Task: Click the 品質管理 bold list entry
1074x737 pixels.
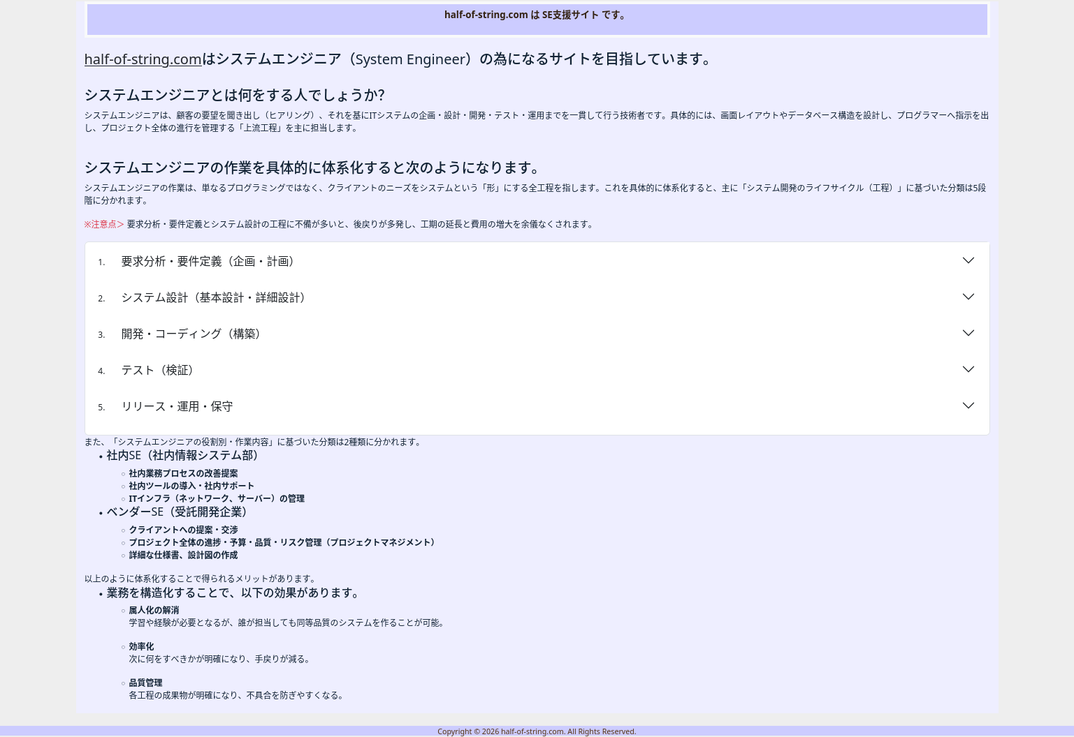Action: click(145, 683)
